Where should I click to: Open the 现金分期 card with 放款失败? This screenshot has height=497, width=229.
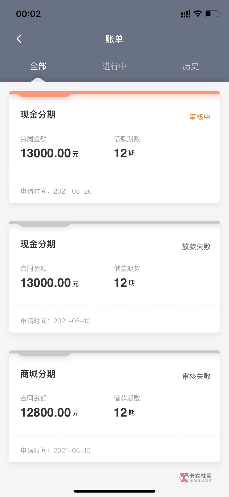[38, 244]
